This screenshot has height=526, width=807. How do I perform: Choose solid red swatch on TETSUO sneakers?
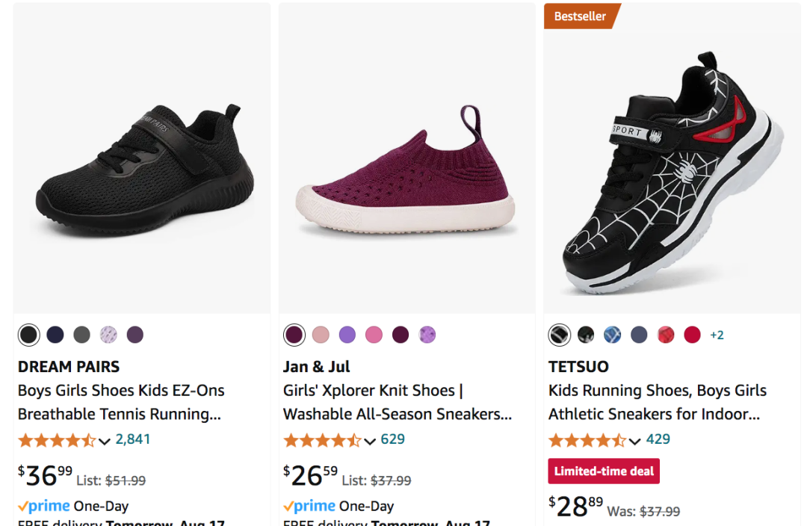pyautogui.click(x=693, y=335)
